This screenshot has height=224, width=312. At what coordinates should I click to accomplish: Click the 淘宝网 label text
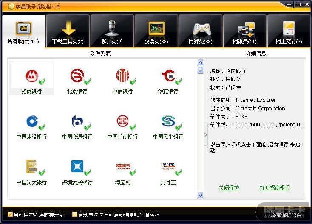[x=123, y=182]
